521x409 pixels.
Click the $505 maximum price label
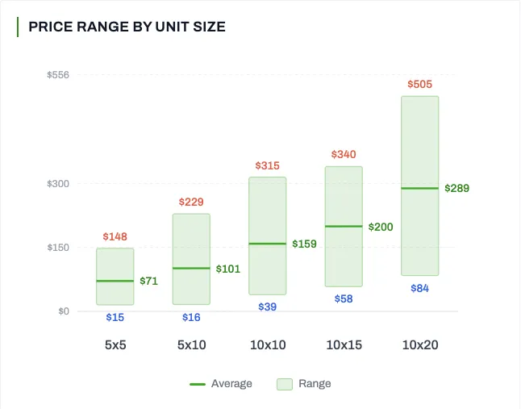(x=419, y=84)
